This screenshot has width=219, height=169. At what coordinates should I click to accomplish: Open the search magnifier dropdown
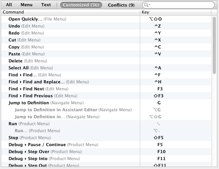tap(147, 5)
